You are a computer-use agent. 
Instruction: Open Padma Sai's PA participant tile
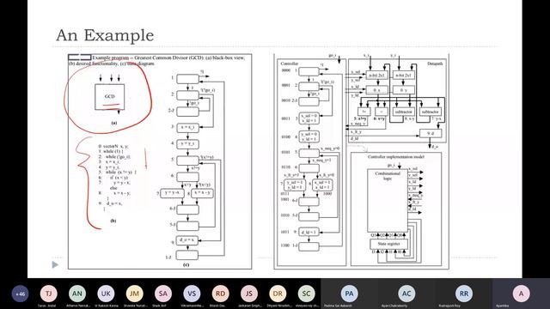(x=350, y=294)
